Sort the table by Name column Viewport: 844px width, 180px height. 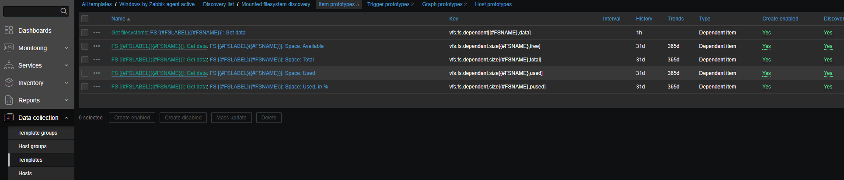pyautogui.click(x=119, y=19)
